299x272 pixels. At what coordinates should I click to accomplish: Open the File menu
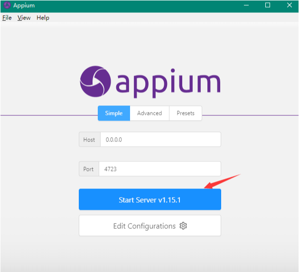coord(7,18)
